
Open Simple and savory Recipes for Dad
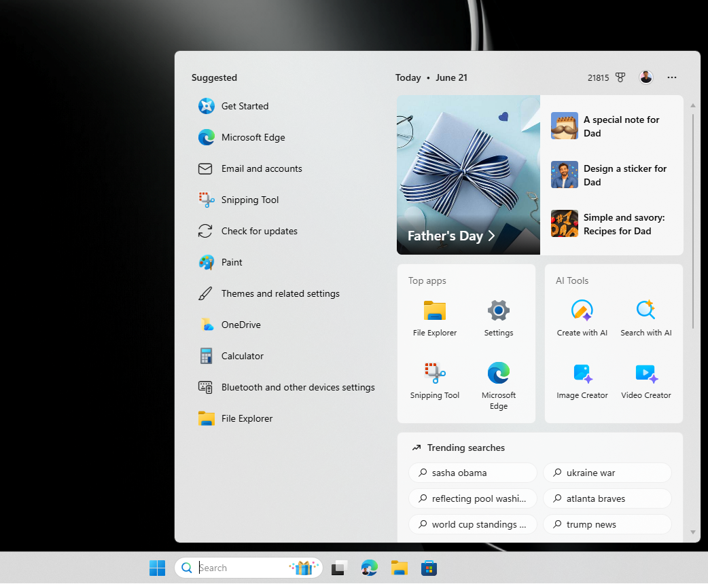pyautogui.click(x=612, y=224)
